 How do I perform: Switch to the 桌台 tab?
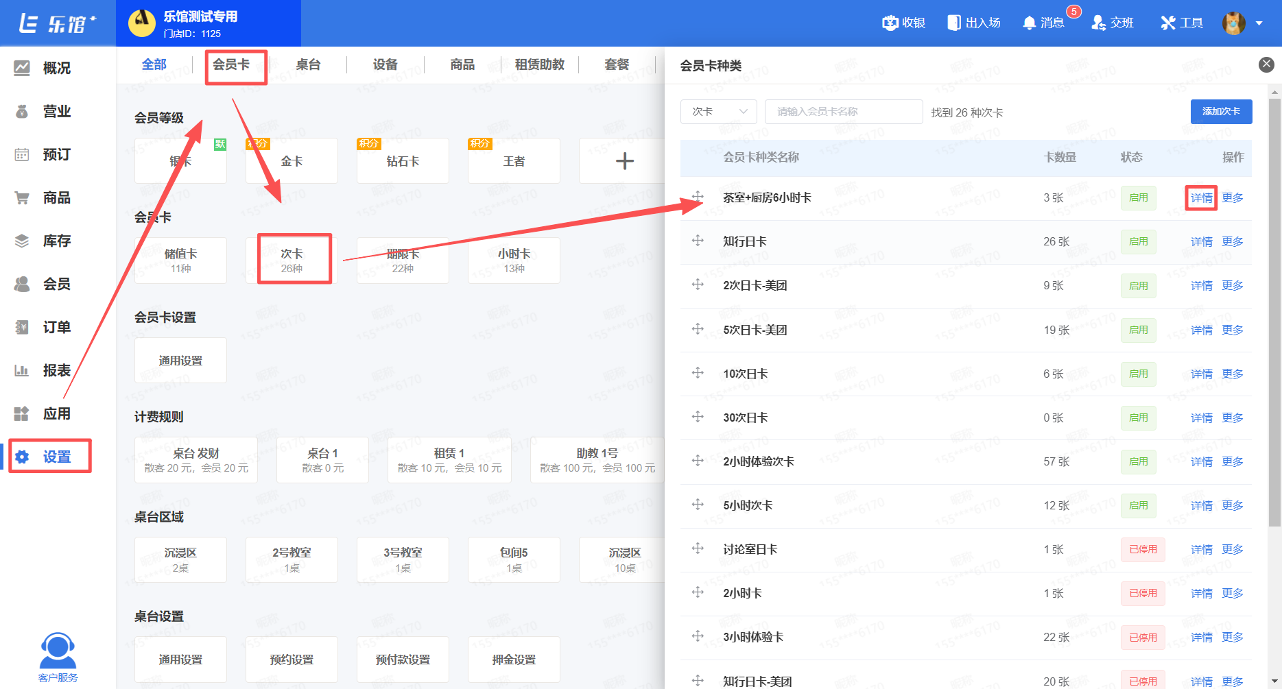308,64
